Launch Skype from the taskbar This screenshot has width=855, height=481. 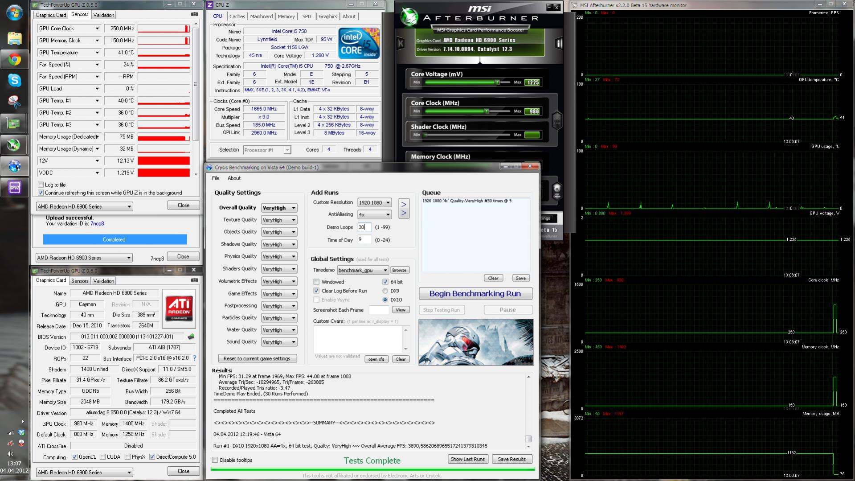[14, 80]
